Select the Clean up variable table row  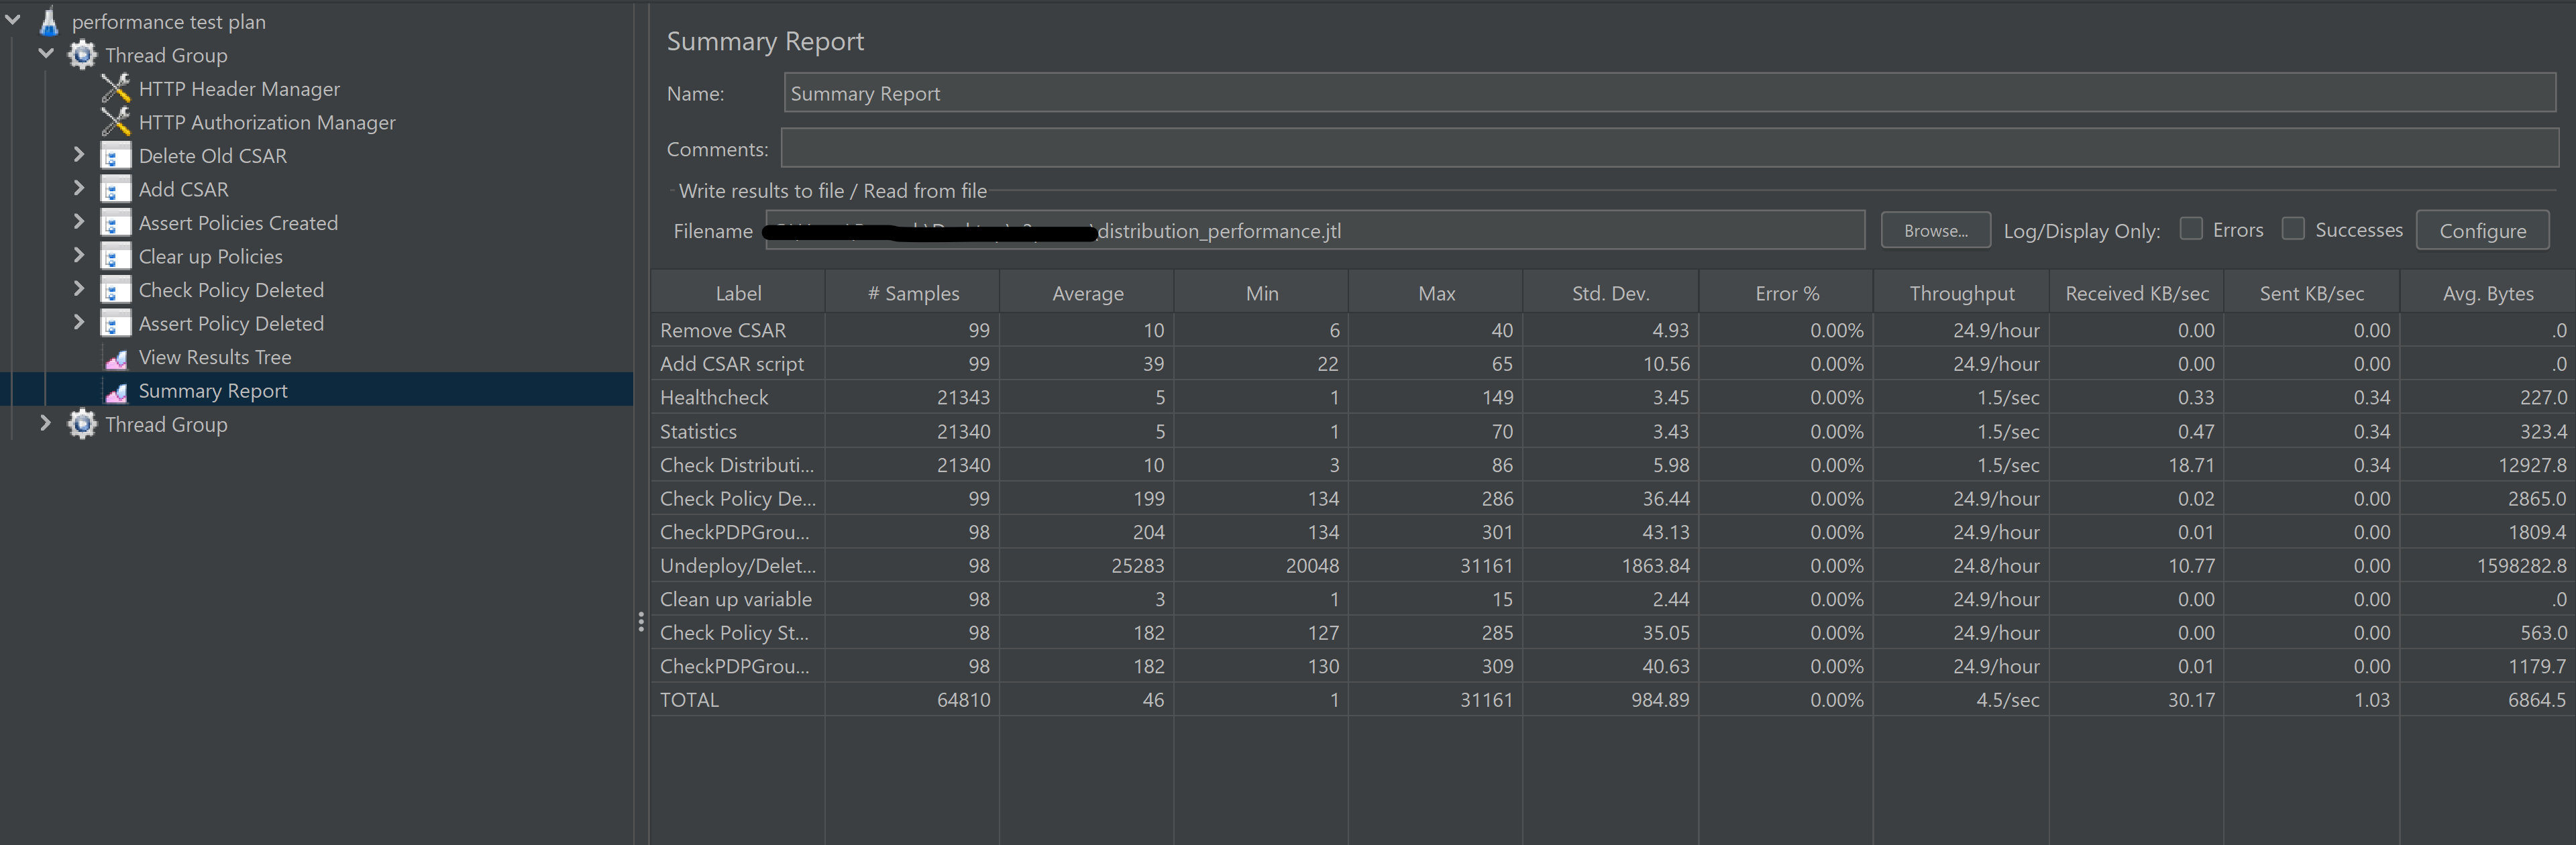point(1613,599)
